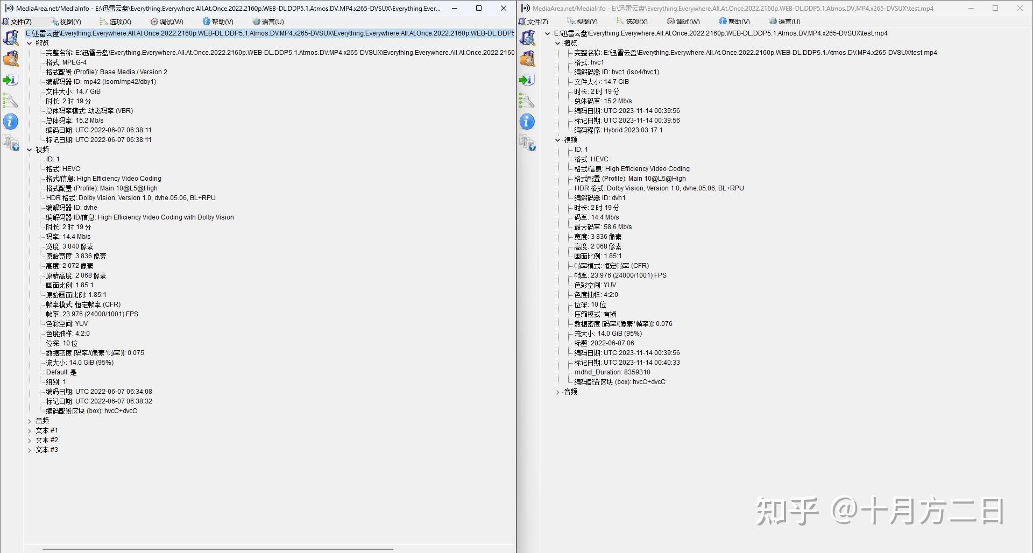Viewport: 1033px width, 553px height.
Task: Select the row '编解码器 ID: dvhe'
Action: point(72,208)
